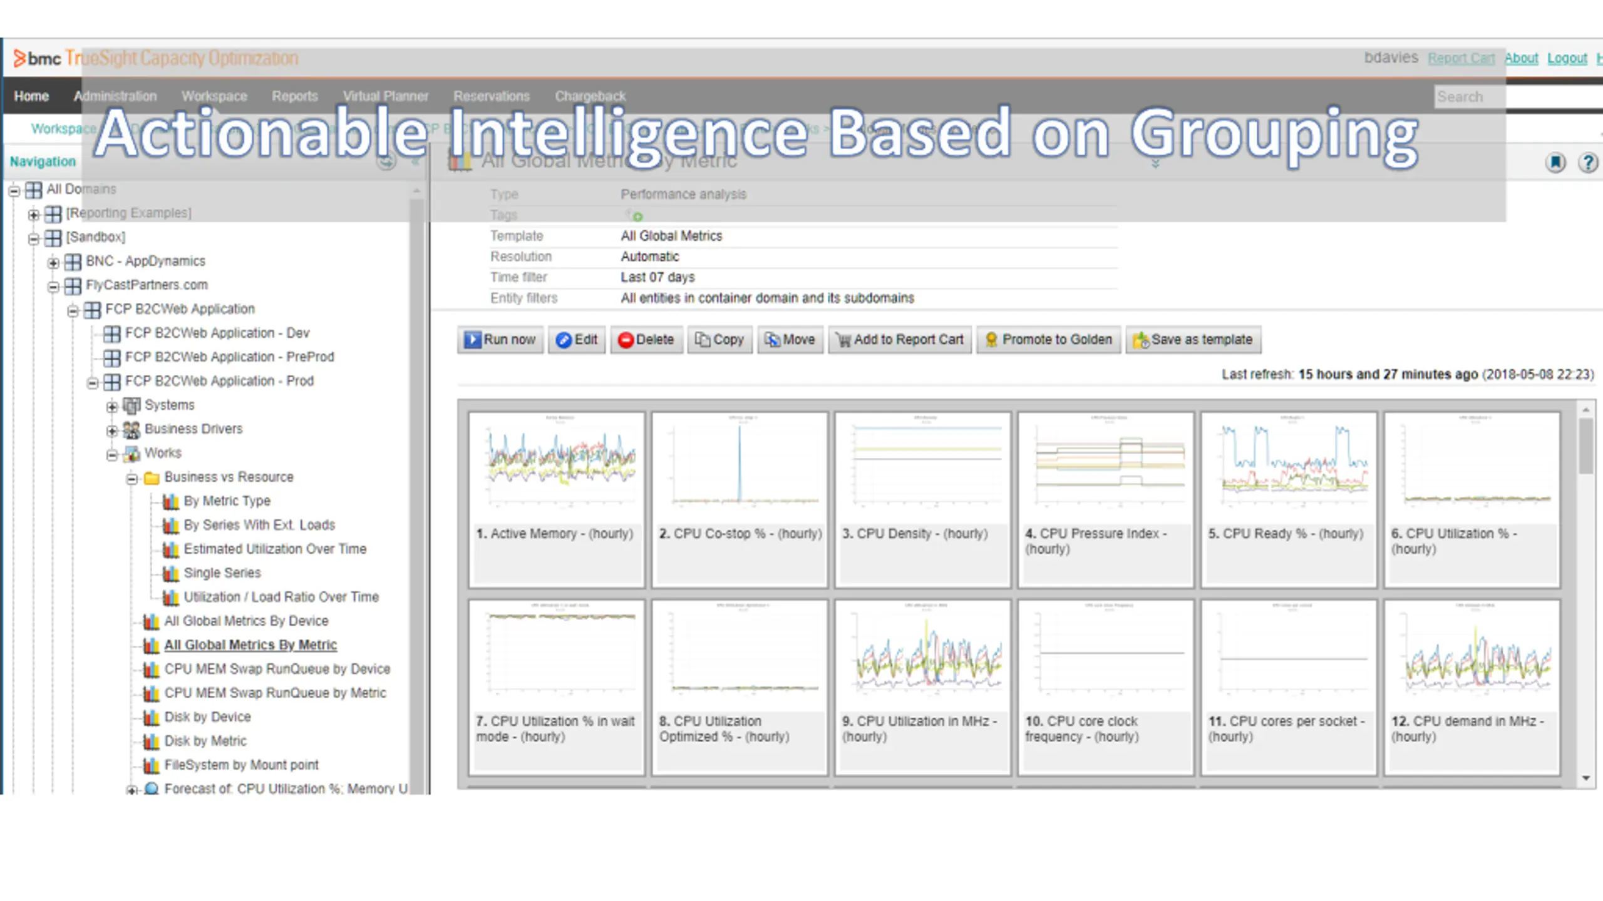Screen dimensions: 1603x901
Task: Open the Active Memory hourly chart thumbnail
Action: pos(557,500)
